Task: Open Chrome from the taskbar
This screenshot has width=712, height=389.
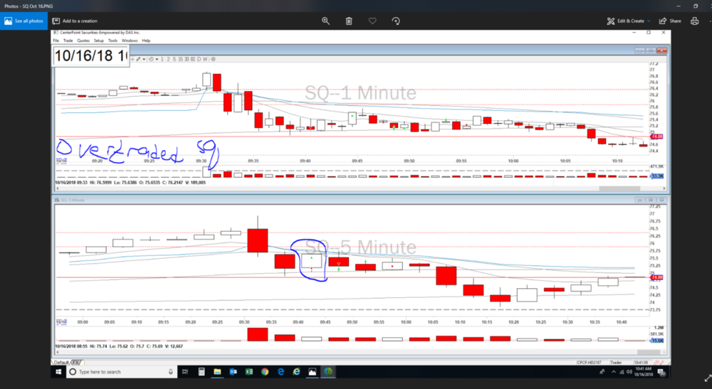Action: pos(265,372)
